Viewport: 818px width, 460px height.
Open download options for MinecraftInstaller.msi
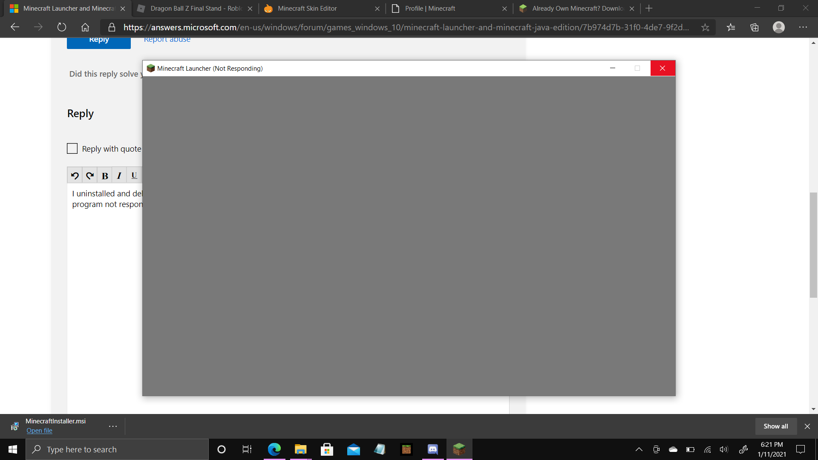coord(113,426)
